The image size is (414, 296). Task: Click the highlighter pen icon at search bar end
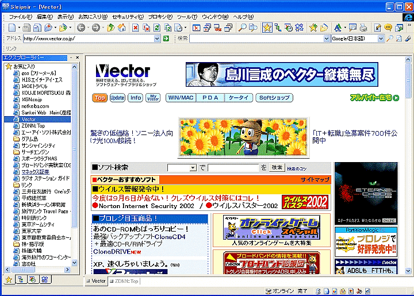(408, 39)
